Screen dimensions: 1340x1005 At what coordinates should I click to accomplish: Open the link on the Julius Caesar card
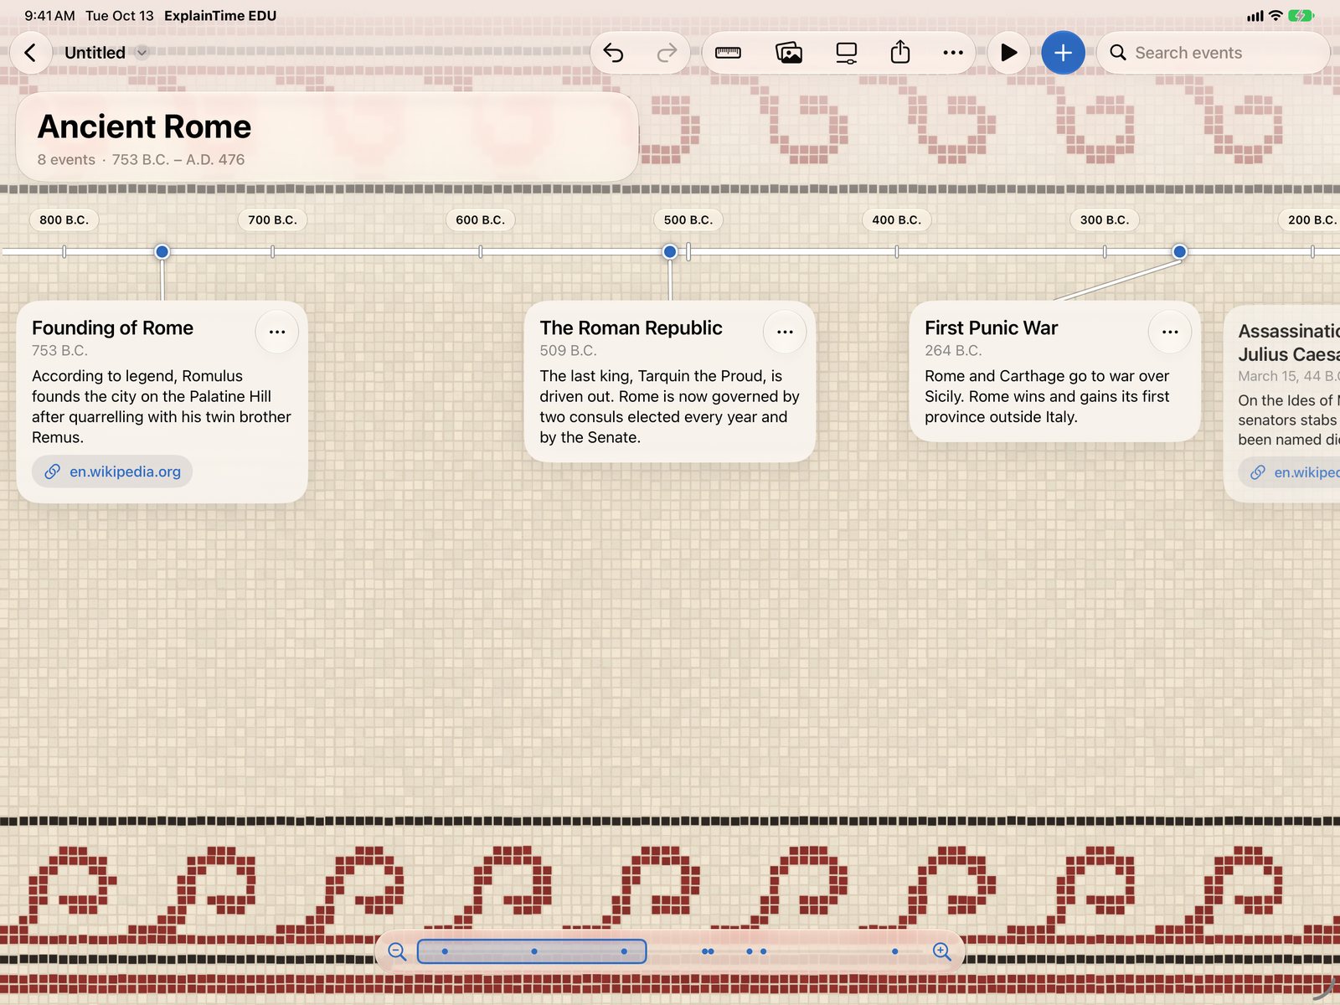coord(1290,472)
